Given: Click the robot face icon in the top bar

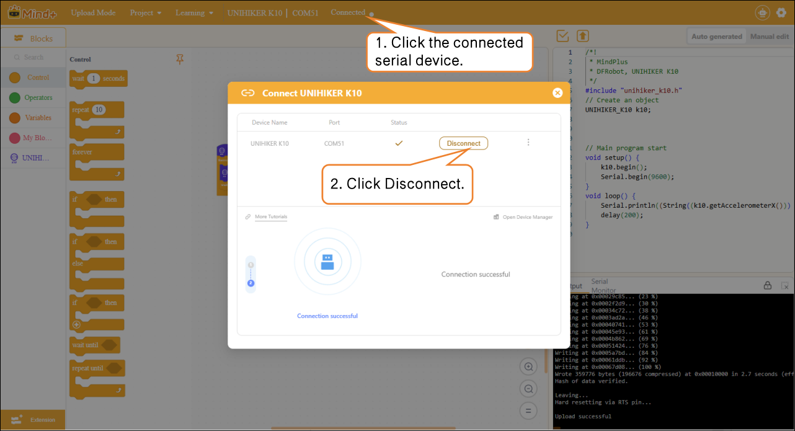Looking at the screenshot, I should pos(762,12).
